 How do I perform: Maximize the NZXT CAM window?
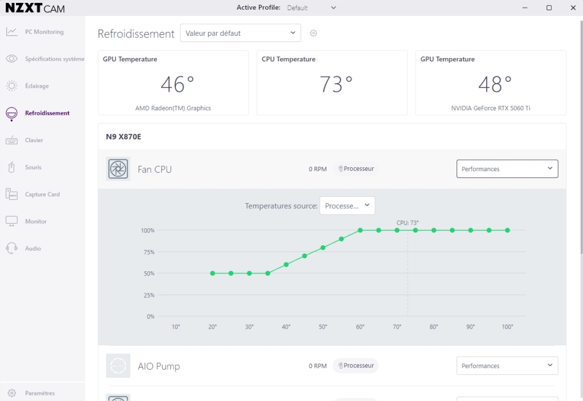point(549,8)
